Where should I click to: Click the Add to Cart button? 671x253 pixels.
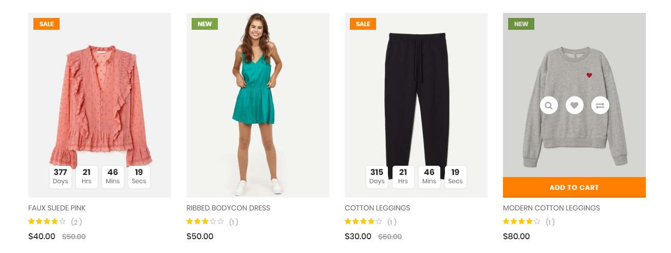574,187
